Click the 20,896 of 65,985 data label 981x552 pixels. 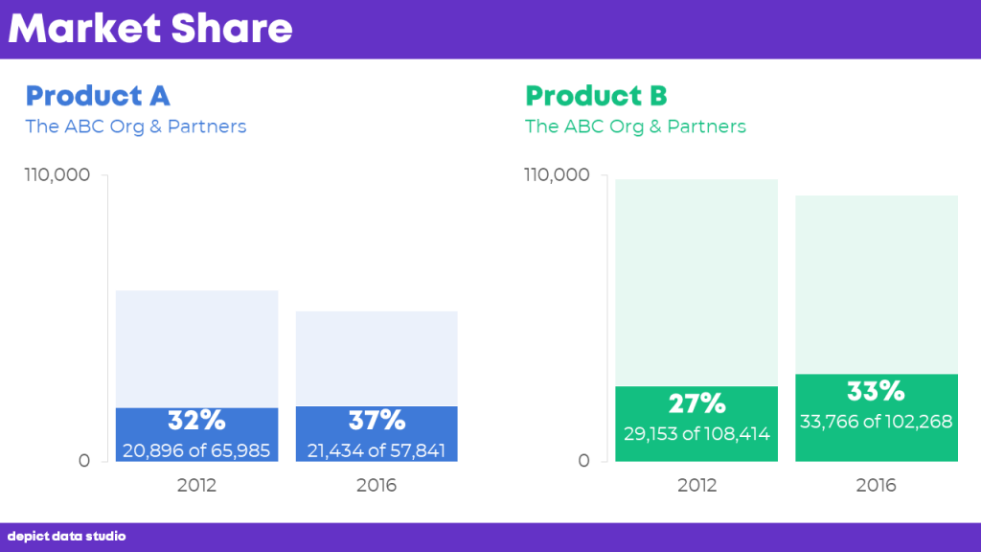(x=196, y=450)
